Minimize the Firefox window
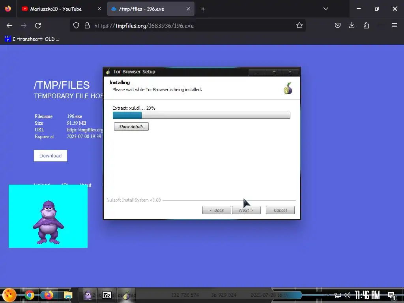 click(x=358, y=9)
